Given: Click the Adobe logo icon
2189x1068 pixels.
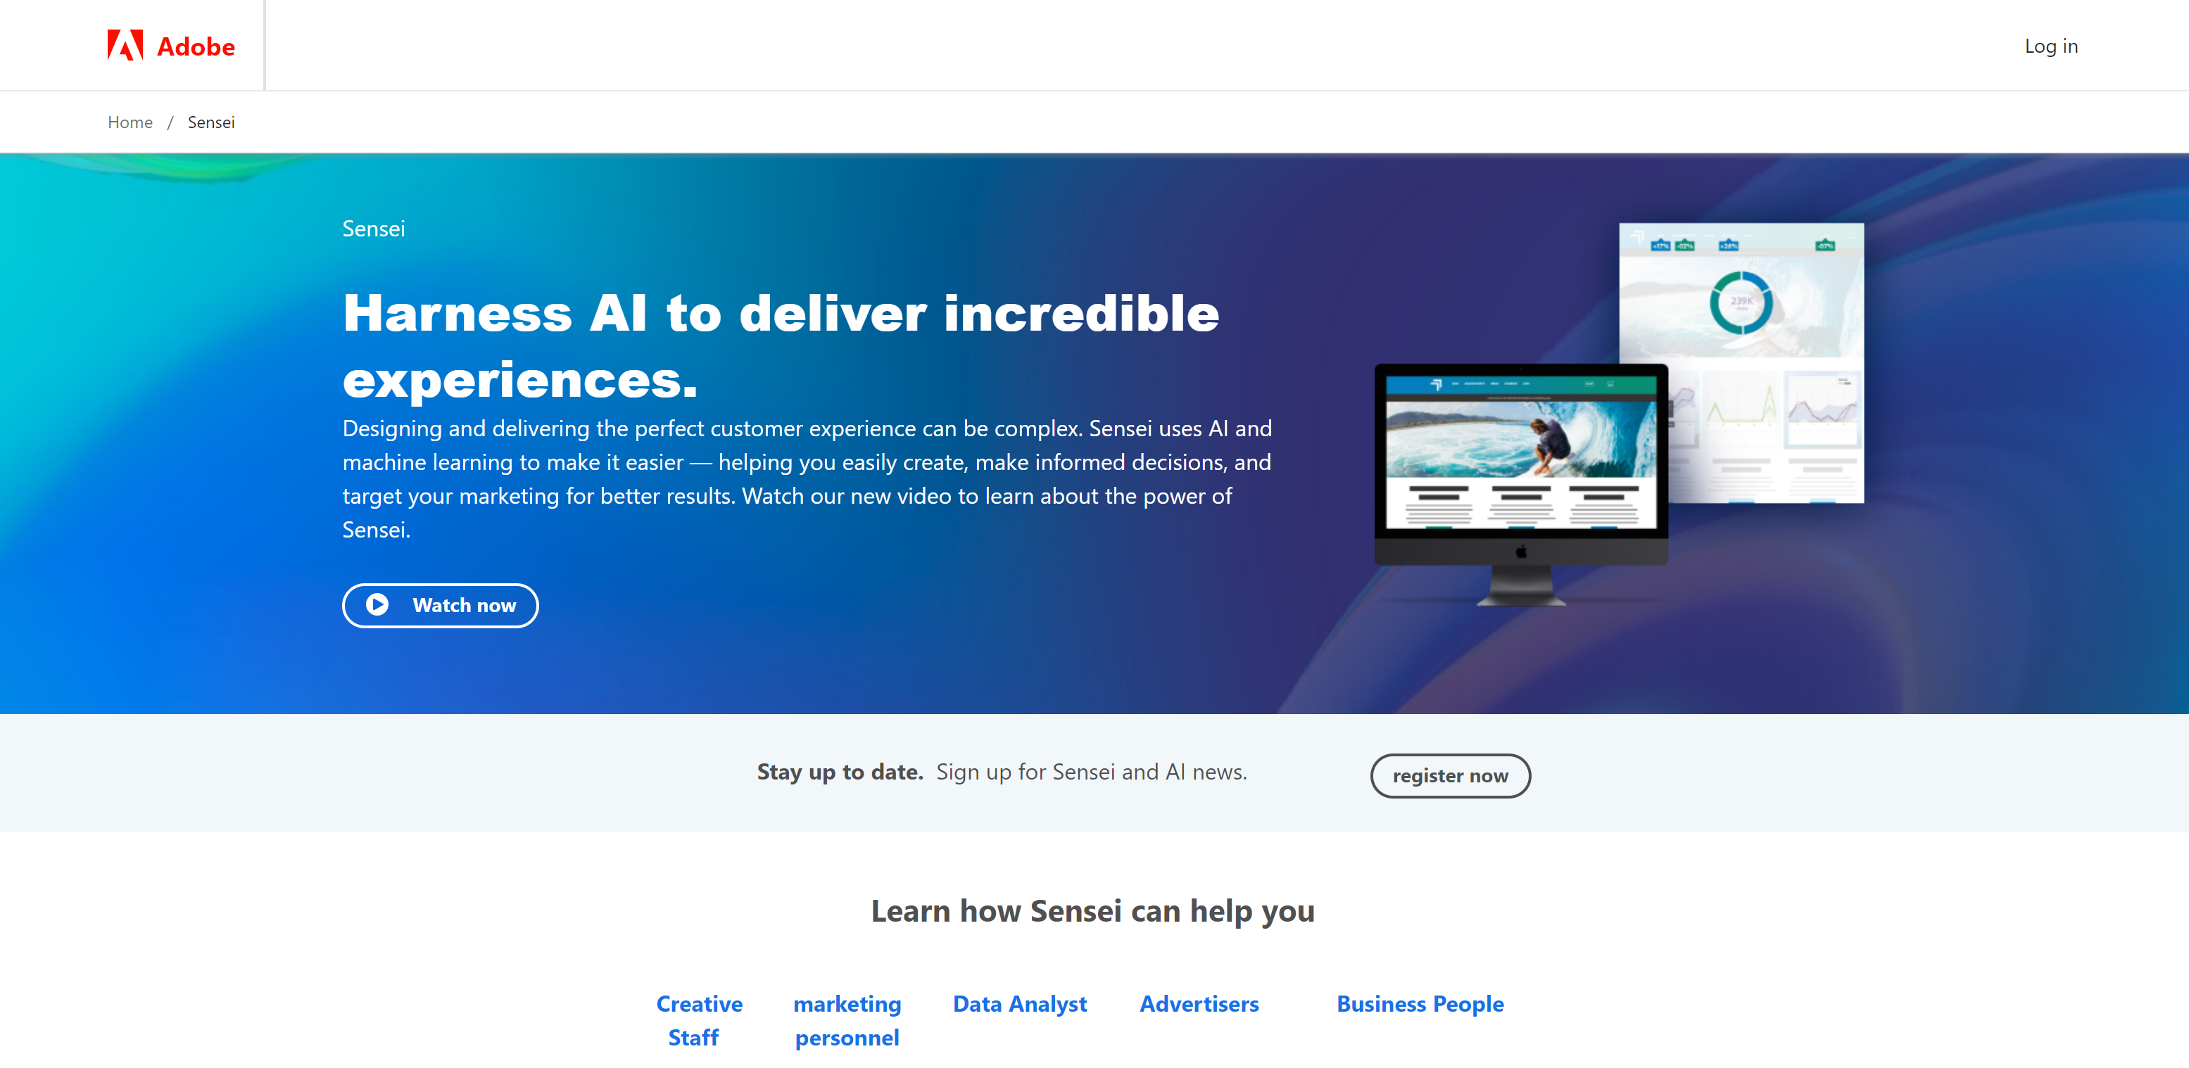Looking at the screenshot, I should 126,46.
